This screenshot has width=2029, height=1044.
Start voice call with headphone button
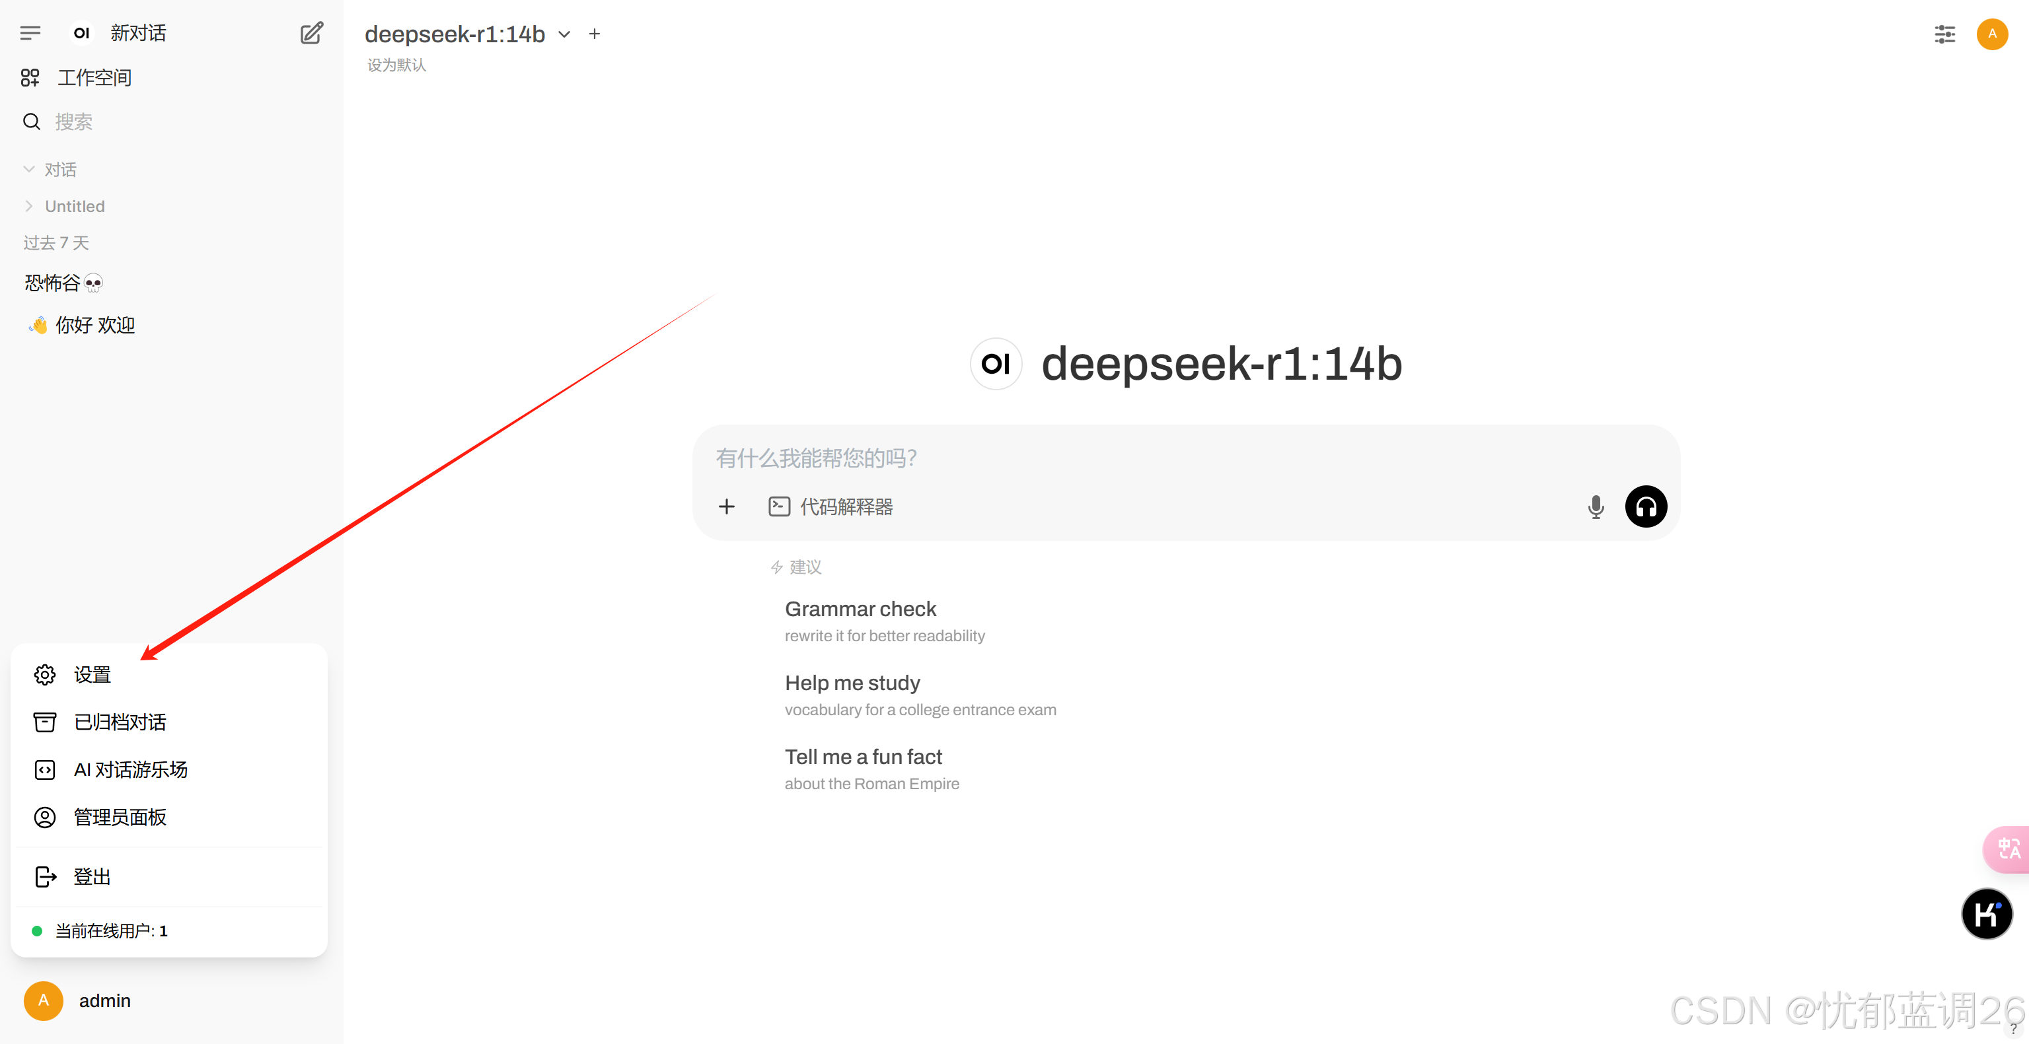[1645, 507]
